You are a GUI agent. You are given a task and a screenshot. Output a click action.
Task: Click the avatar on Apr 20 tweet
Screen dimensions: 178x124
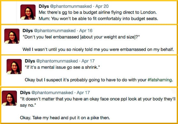click(x=28, y=12)
